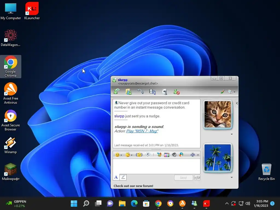
Task: Open the Avast Antivirus taskbar icon
Action: (x=182, y=203)
